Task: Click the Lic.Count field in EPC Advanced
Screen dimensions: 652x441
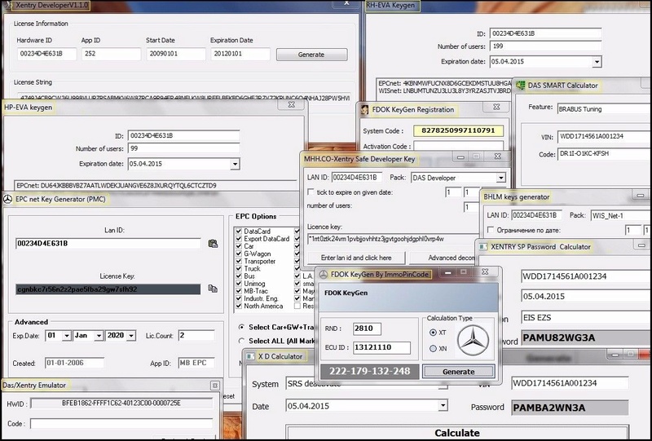Action: click(x=196, y=335)
